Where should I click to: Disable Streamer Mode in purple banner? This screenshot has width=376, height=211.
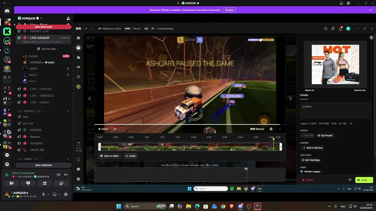[x=229, y=10]
